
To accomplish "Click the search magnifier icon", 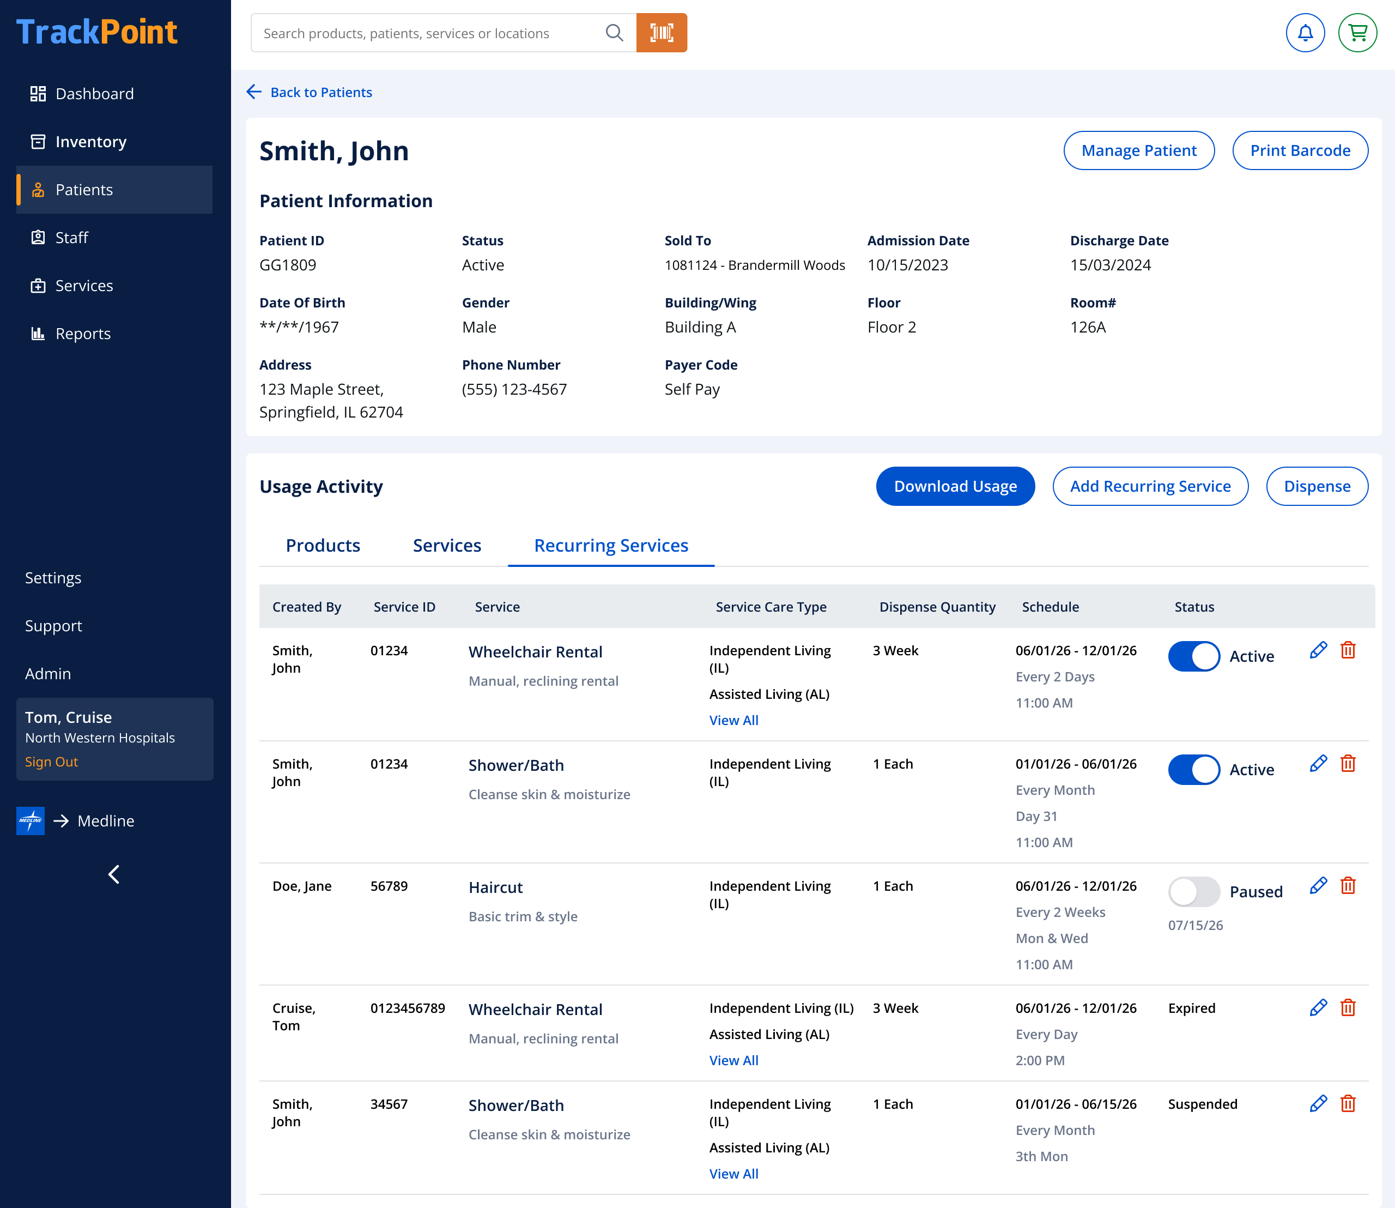I will pyautogui.click(x=614, y=32).
